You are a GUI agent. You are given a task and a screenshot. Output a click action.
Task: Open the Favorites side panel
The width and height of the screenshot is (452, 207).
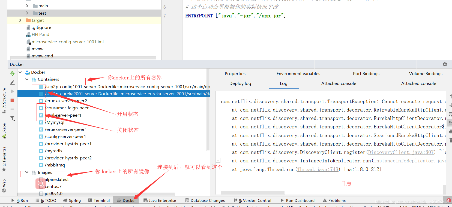pos(4,159)
